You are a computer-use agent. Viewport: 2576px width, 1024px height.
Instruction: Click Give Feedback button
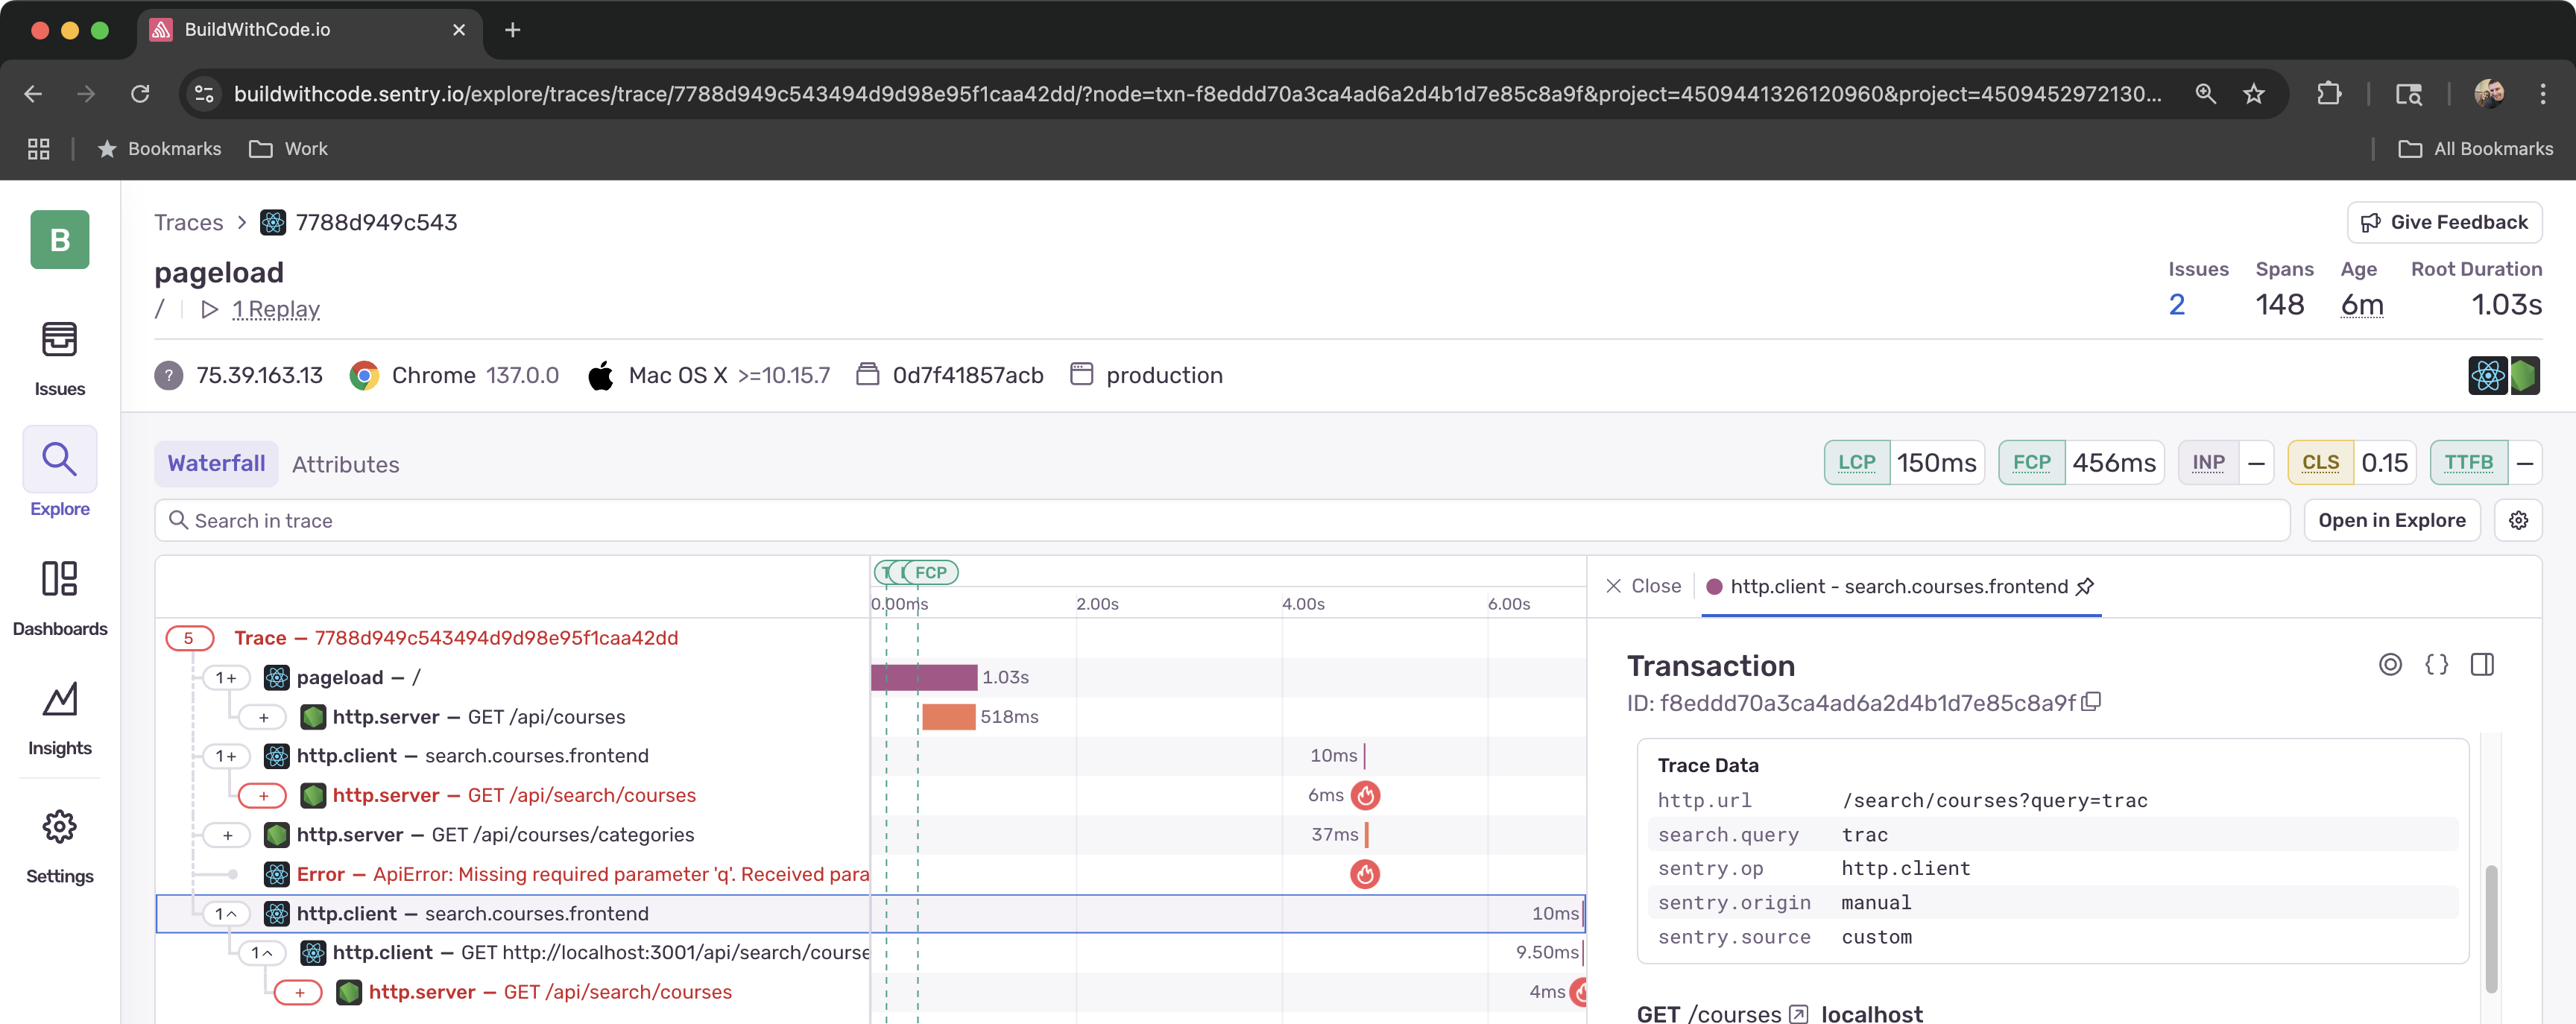pyautogui.click(x=2444, y=222)
